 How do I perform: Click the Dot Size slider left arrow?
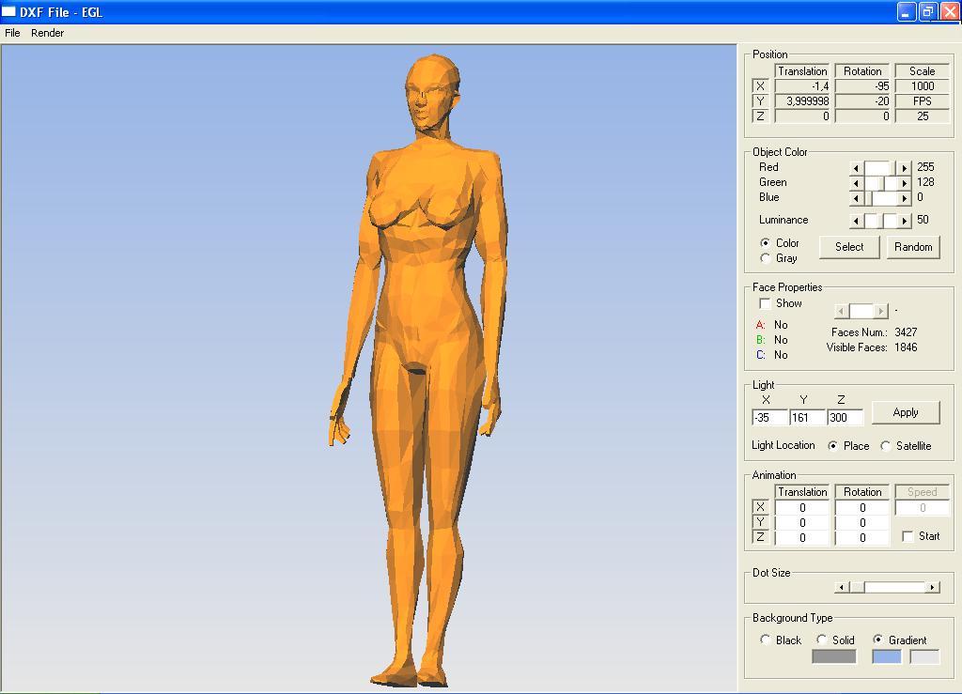pyautogui.click(x=843, y=587)
